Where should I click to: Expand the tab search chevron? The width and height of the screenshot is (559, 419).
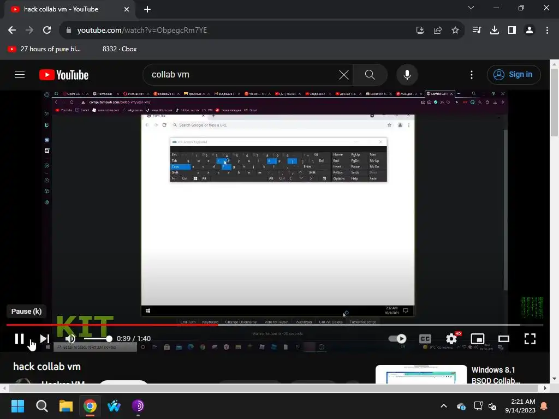[471, 8]
